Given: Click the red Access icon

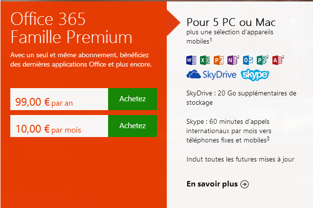Looking at the screenshot, I should (x=277, y=60).
